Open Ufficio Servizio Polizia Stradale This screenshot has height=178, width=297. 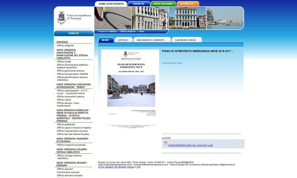(x=73, y=134)
